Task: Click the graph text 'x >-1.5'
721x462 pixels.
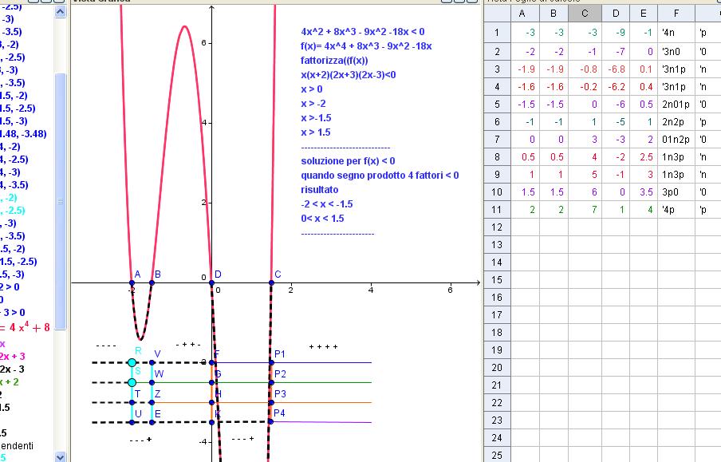Action: (x=317, y=118)
